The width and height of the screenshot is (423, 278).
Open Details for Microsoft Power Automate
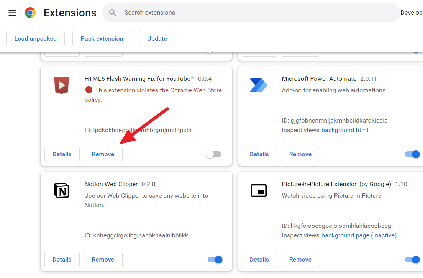[x=259, y=154]
